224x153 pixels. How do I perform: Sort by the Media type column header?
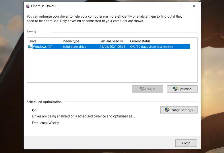pos(80,41)
